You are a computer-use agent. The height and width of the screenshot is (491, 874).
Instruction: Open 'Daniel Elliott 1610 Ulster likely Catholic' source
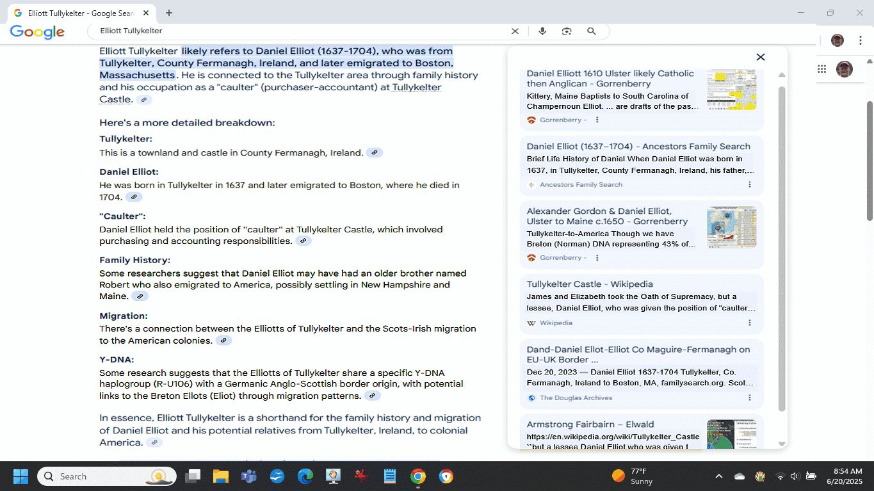(x=610, y=78)
